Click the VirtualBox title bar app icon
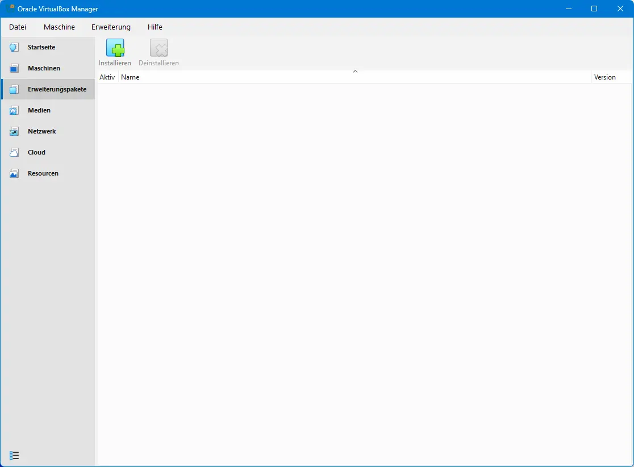Image resolution: width=634 pixels, height=467 pixels. 10,9
